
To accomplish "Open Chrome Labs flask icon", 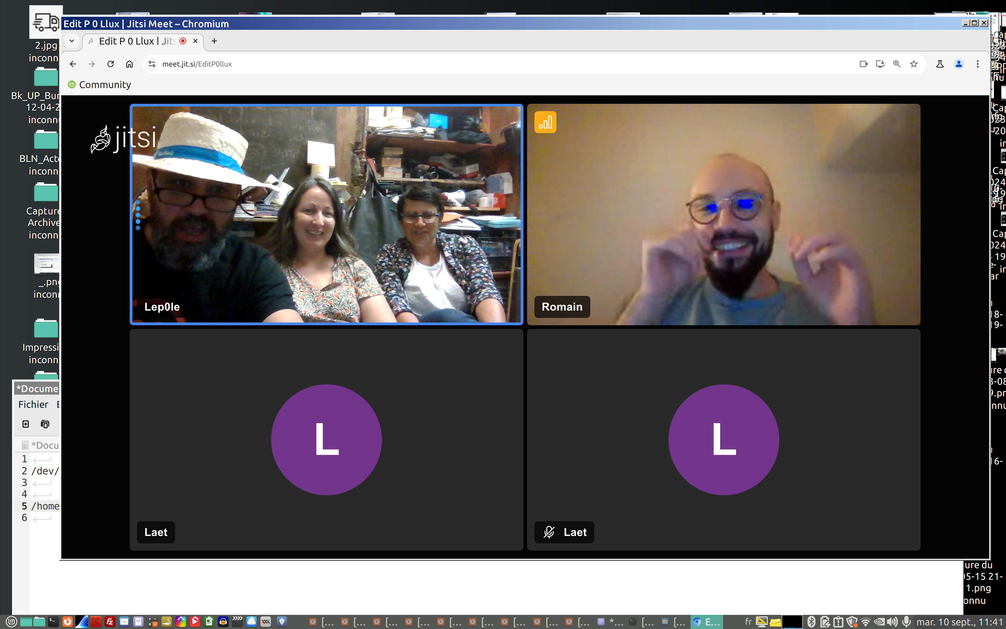I will pos(939,64).
